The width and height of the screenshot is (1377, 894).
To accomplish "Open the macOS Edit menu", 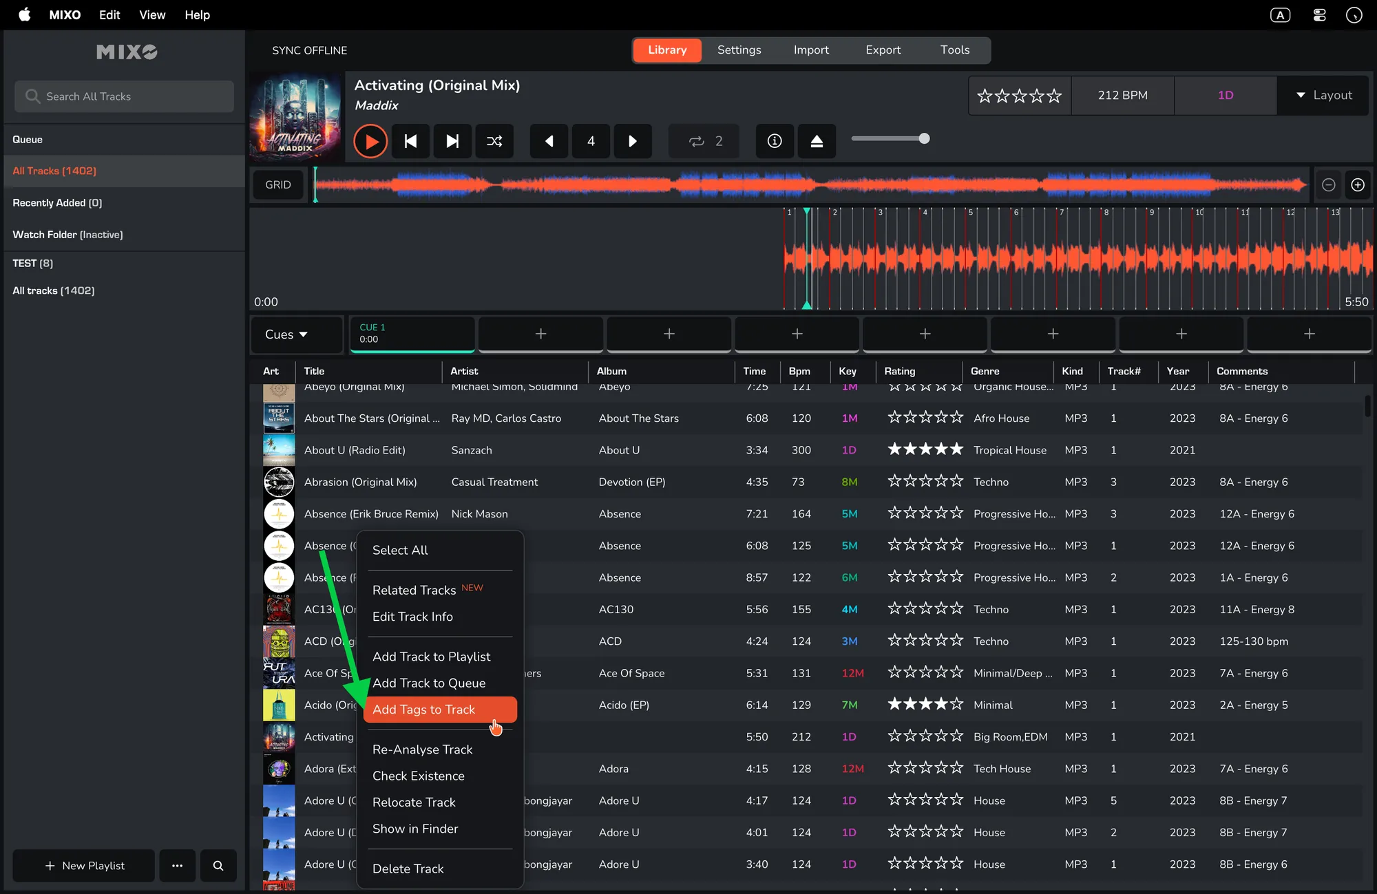I will 109,14.
